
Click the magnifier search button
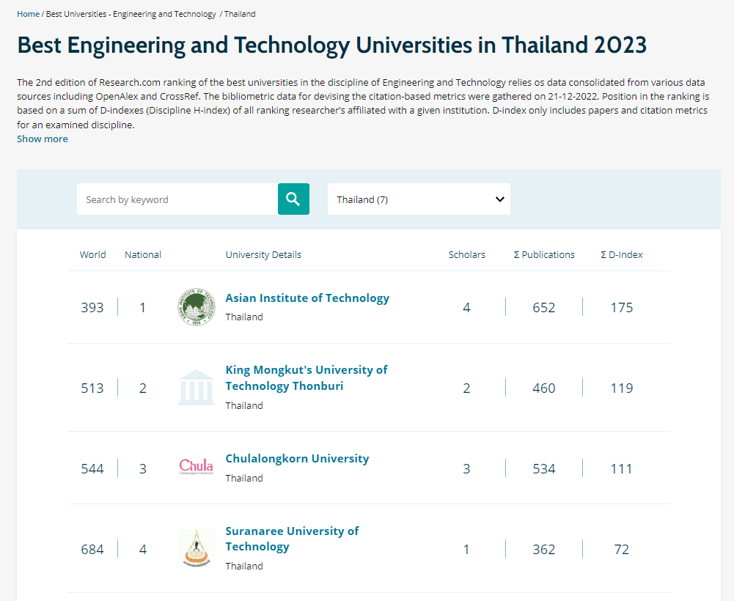pyautogui.click(x=293, y=199)
